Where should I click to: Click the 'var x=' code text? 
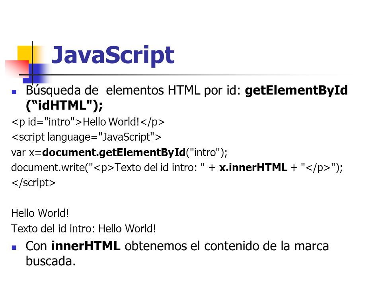pyautogui.click(x=27, y=153)
